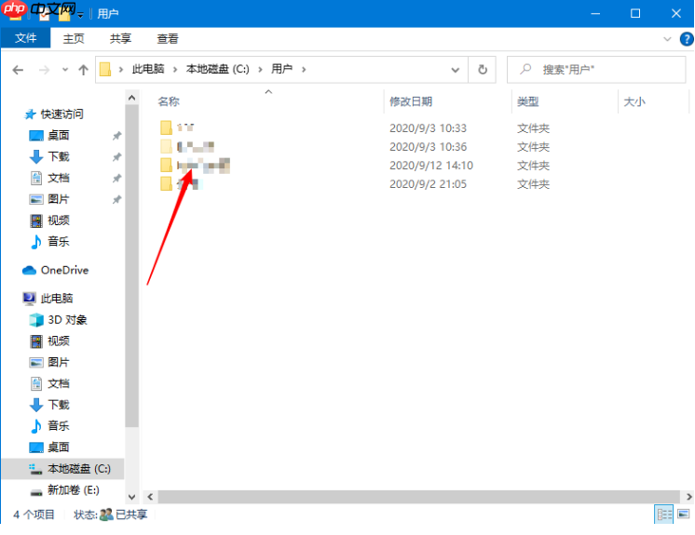The width and height of the screenshot is (695, 535).
Task: Expand chevron after 用户 breadcrumb
Action: tap(304, 70)
